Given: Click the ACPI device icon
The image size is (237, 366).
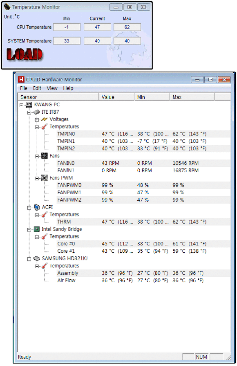Looking at the screenshot, I should pyautogui.click(x=37, y=207).
